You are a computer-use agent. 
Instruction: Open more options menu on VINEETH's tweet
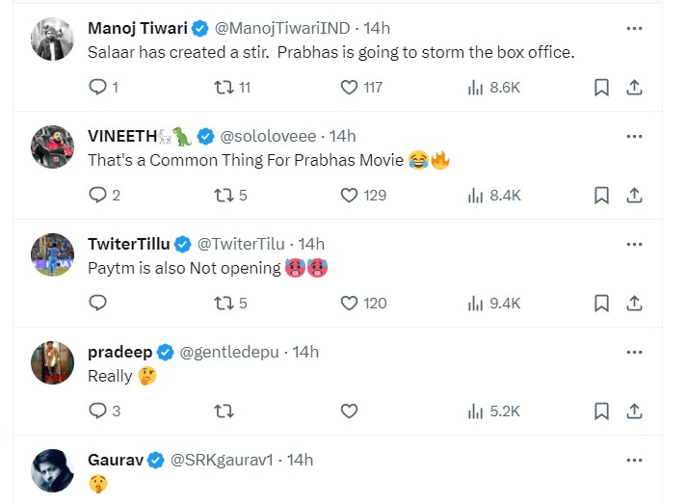[x=634, y=136]
